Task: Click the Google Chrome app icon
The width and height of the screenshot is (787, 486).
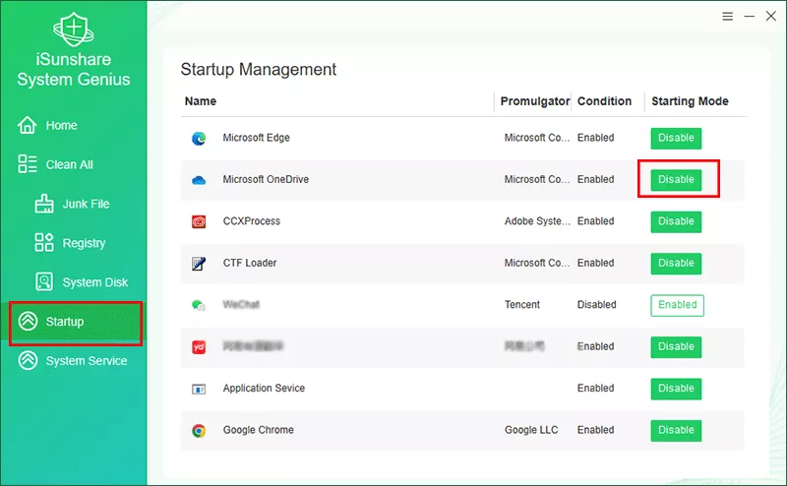Action: pyautogui.click(x=199, y=430)
